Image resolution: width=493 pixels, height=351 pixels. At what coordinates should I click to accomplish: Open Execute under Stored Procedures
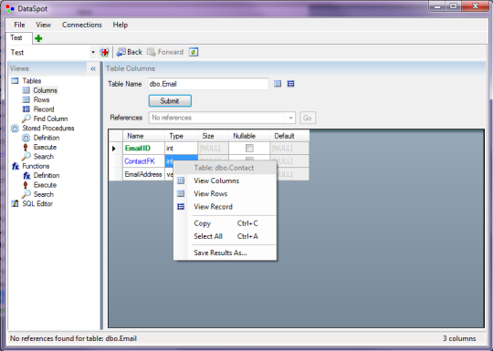pyautogui.click(x=45, y=147)
